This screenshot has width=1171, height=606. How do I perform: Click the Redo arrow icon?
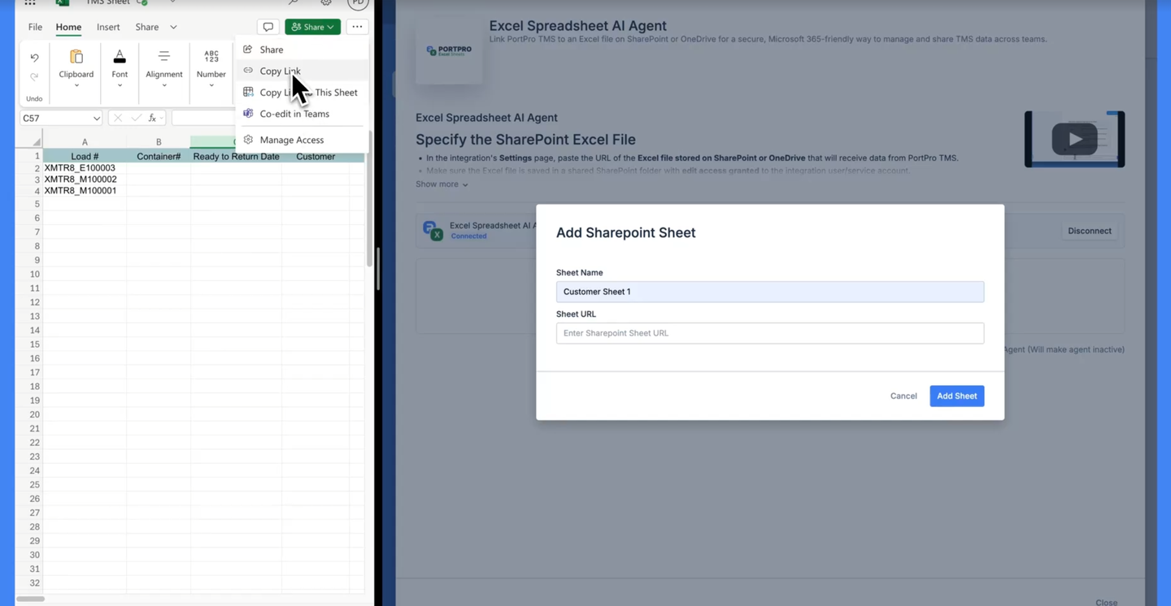pos(34,77)
